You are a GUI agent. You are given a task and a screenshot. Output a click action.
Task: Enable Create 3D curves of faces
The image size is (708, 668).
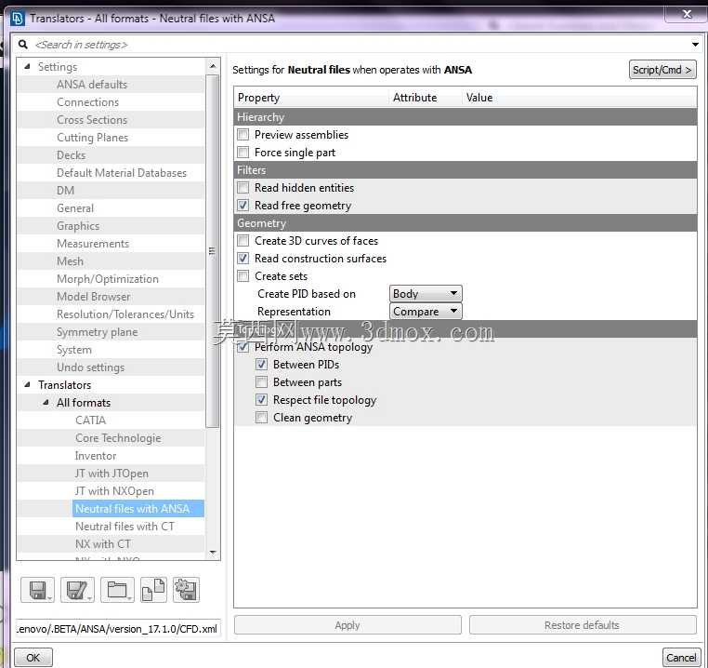tap(243, 241)
